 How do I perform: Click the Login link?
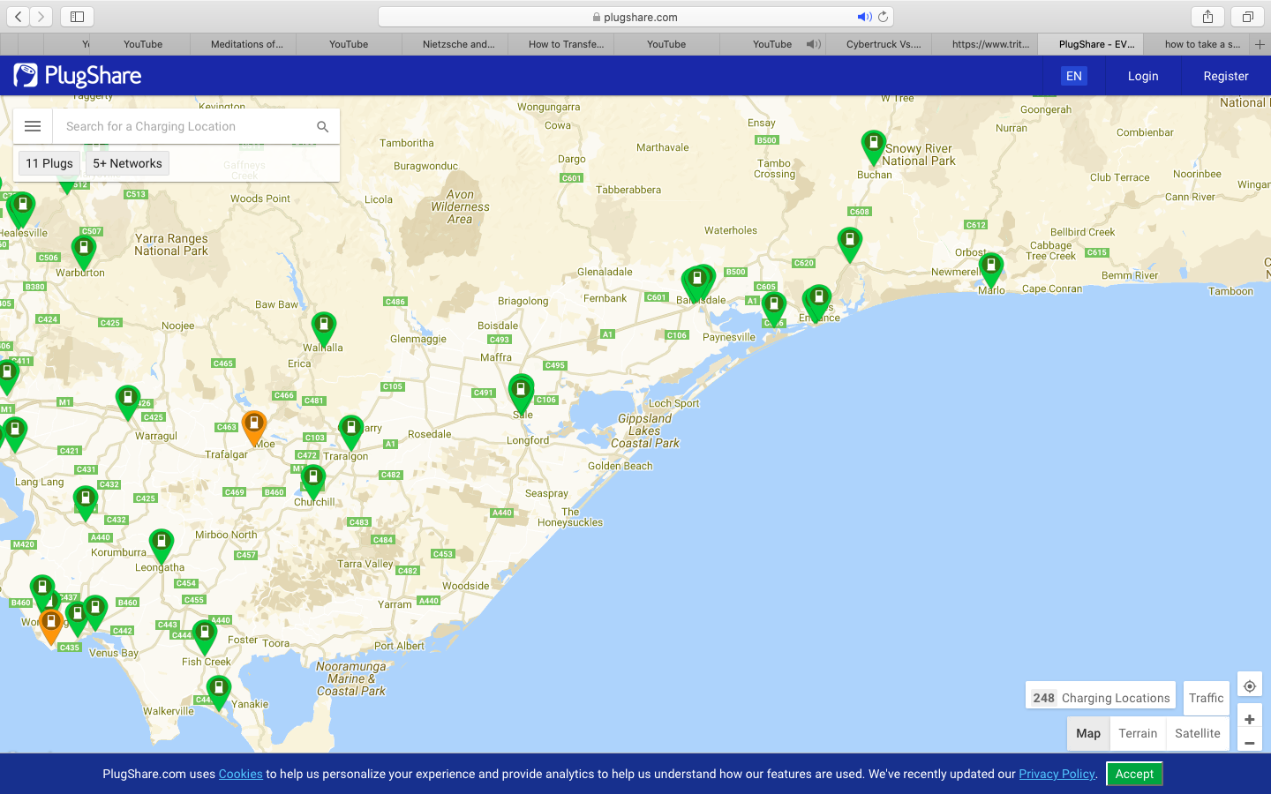pos(1143,76)
